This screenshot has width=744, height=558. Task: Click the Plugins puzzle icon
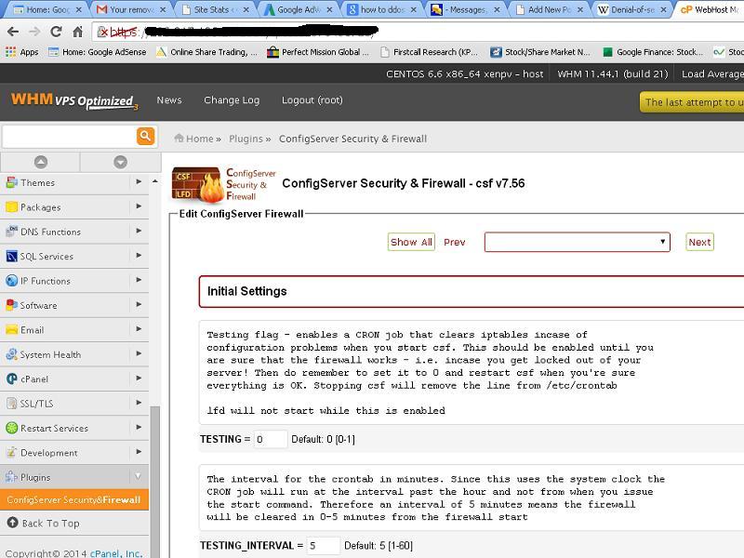pyautogui.click(x=11, y=477)
